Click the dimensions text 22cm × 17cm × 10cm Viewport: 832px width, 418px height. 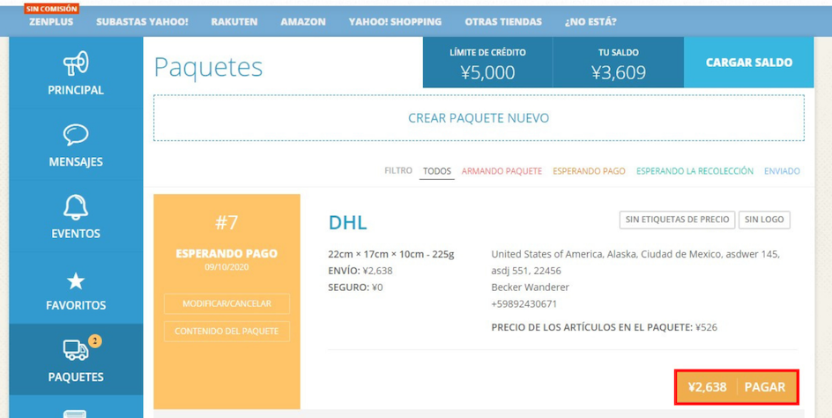tap(375, 254)
